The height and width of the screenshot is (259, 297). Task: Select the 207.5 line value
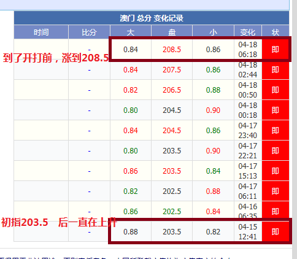point(172,70)
